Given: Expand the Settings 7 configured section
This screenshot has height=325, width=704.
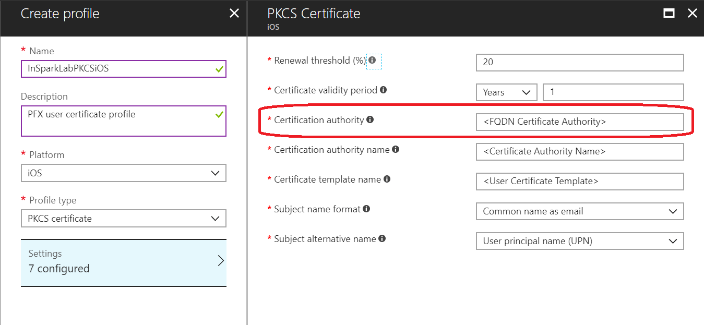Looking at the screenshot, I should point(123,261).
